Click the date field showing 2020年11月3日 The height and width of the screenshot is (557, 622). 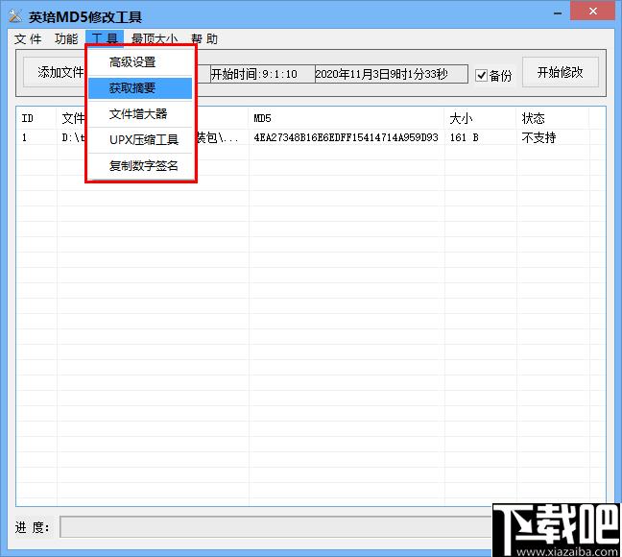point(391,74)
